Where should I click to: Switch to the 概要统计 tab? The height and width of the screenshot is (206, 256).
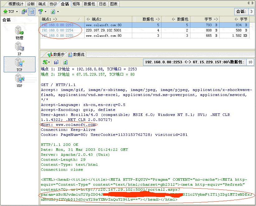(16, 4)
